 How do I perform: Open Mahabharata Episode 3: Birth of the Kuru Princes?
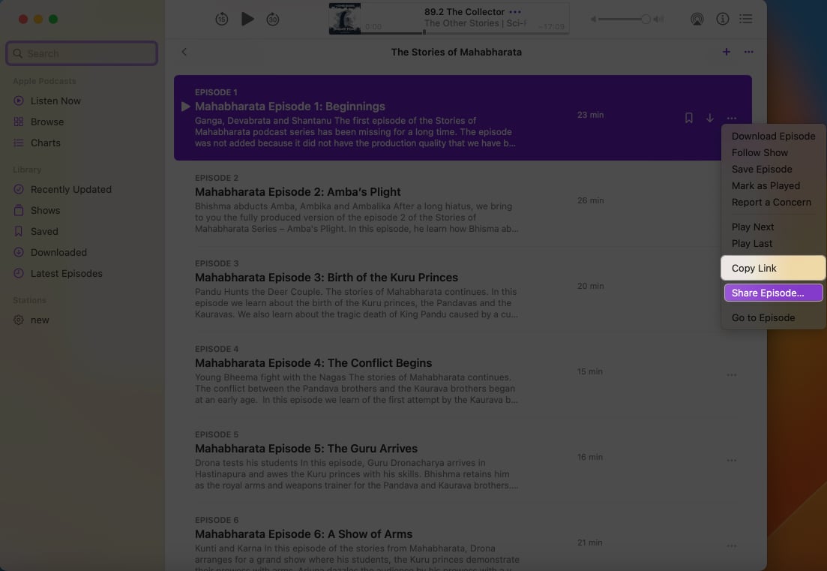[x=326, y=278]
